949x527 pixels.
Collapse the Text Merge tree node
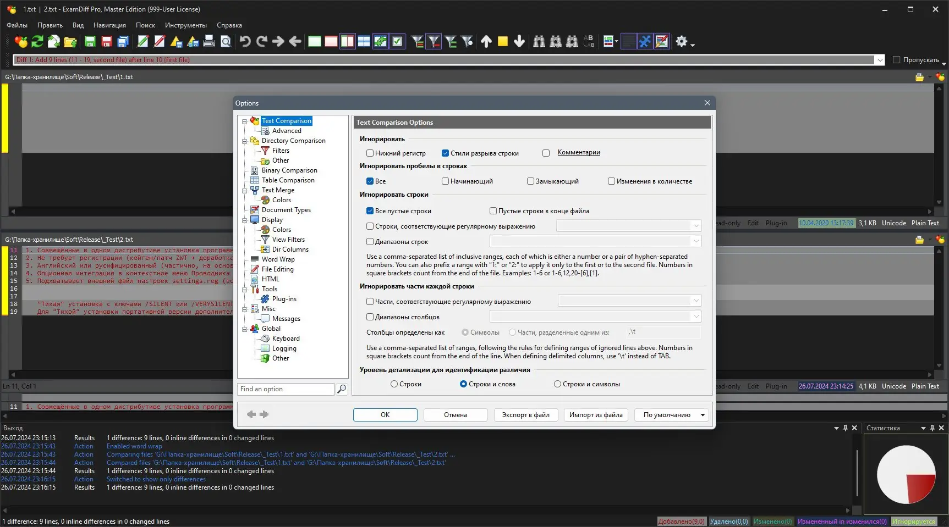point(244,191)
